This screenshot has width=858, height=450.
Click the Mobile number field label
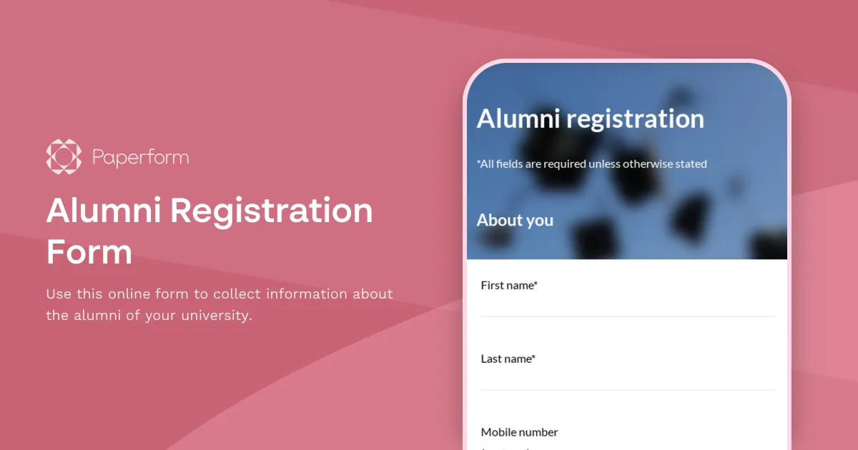[x=519, y=432]
